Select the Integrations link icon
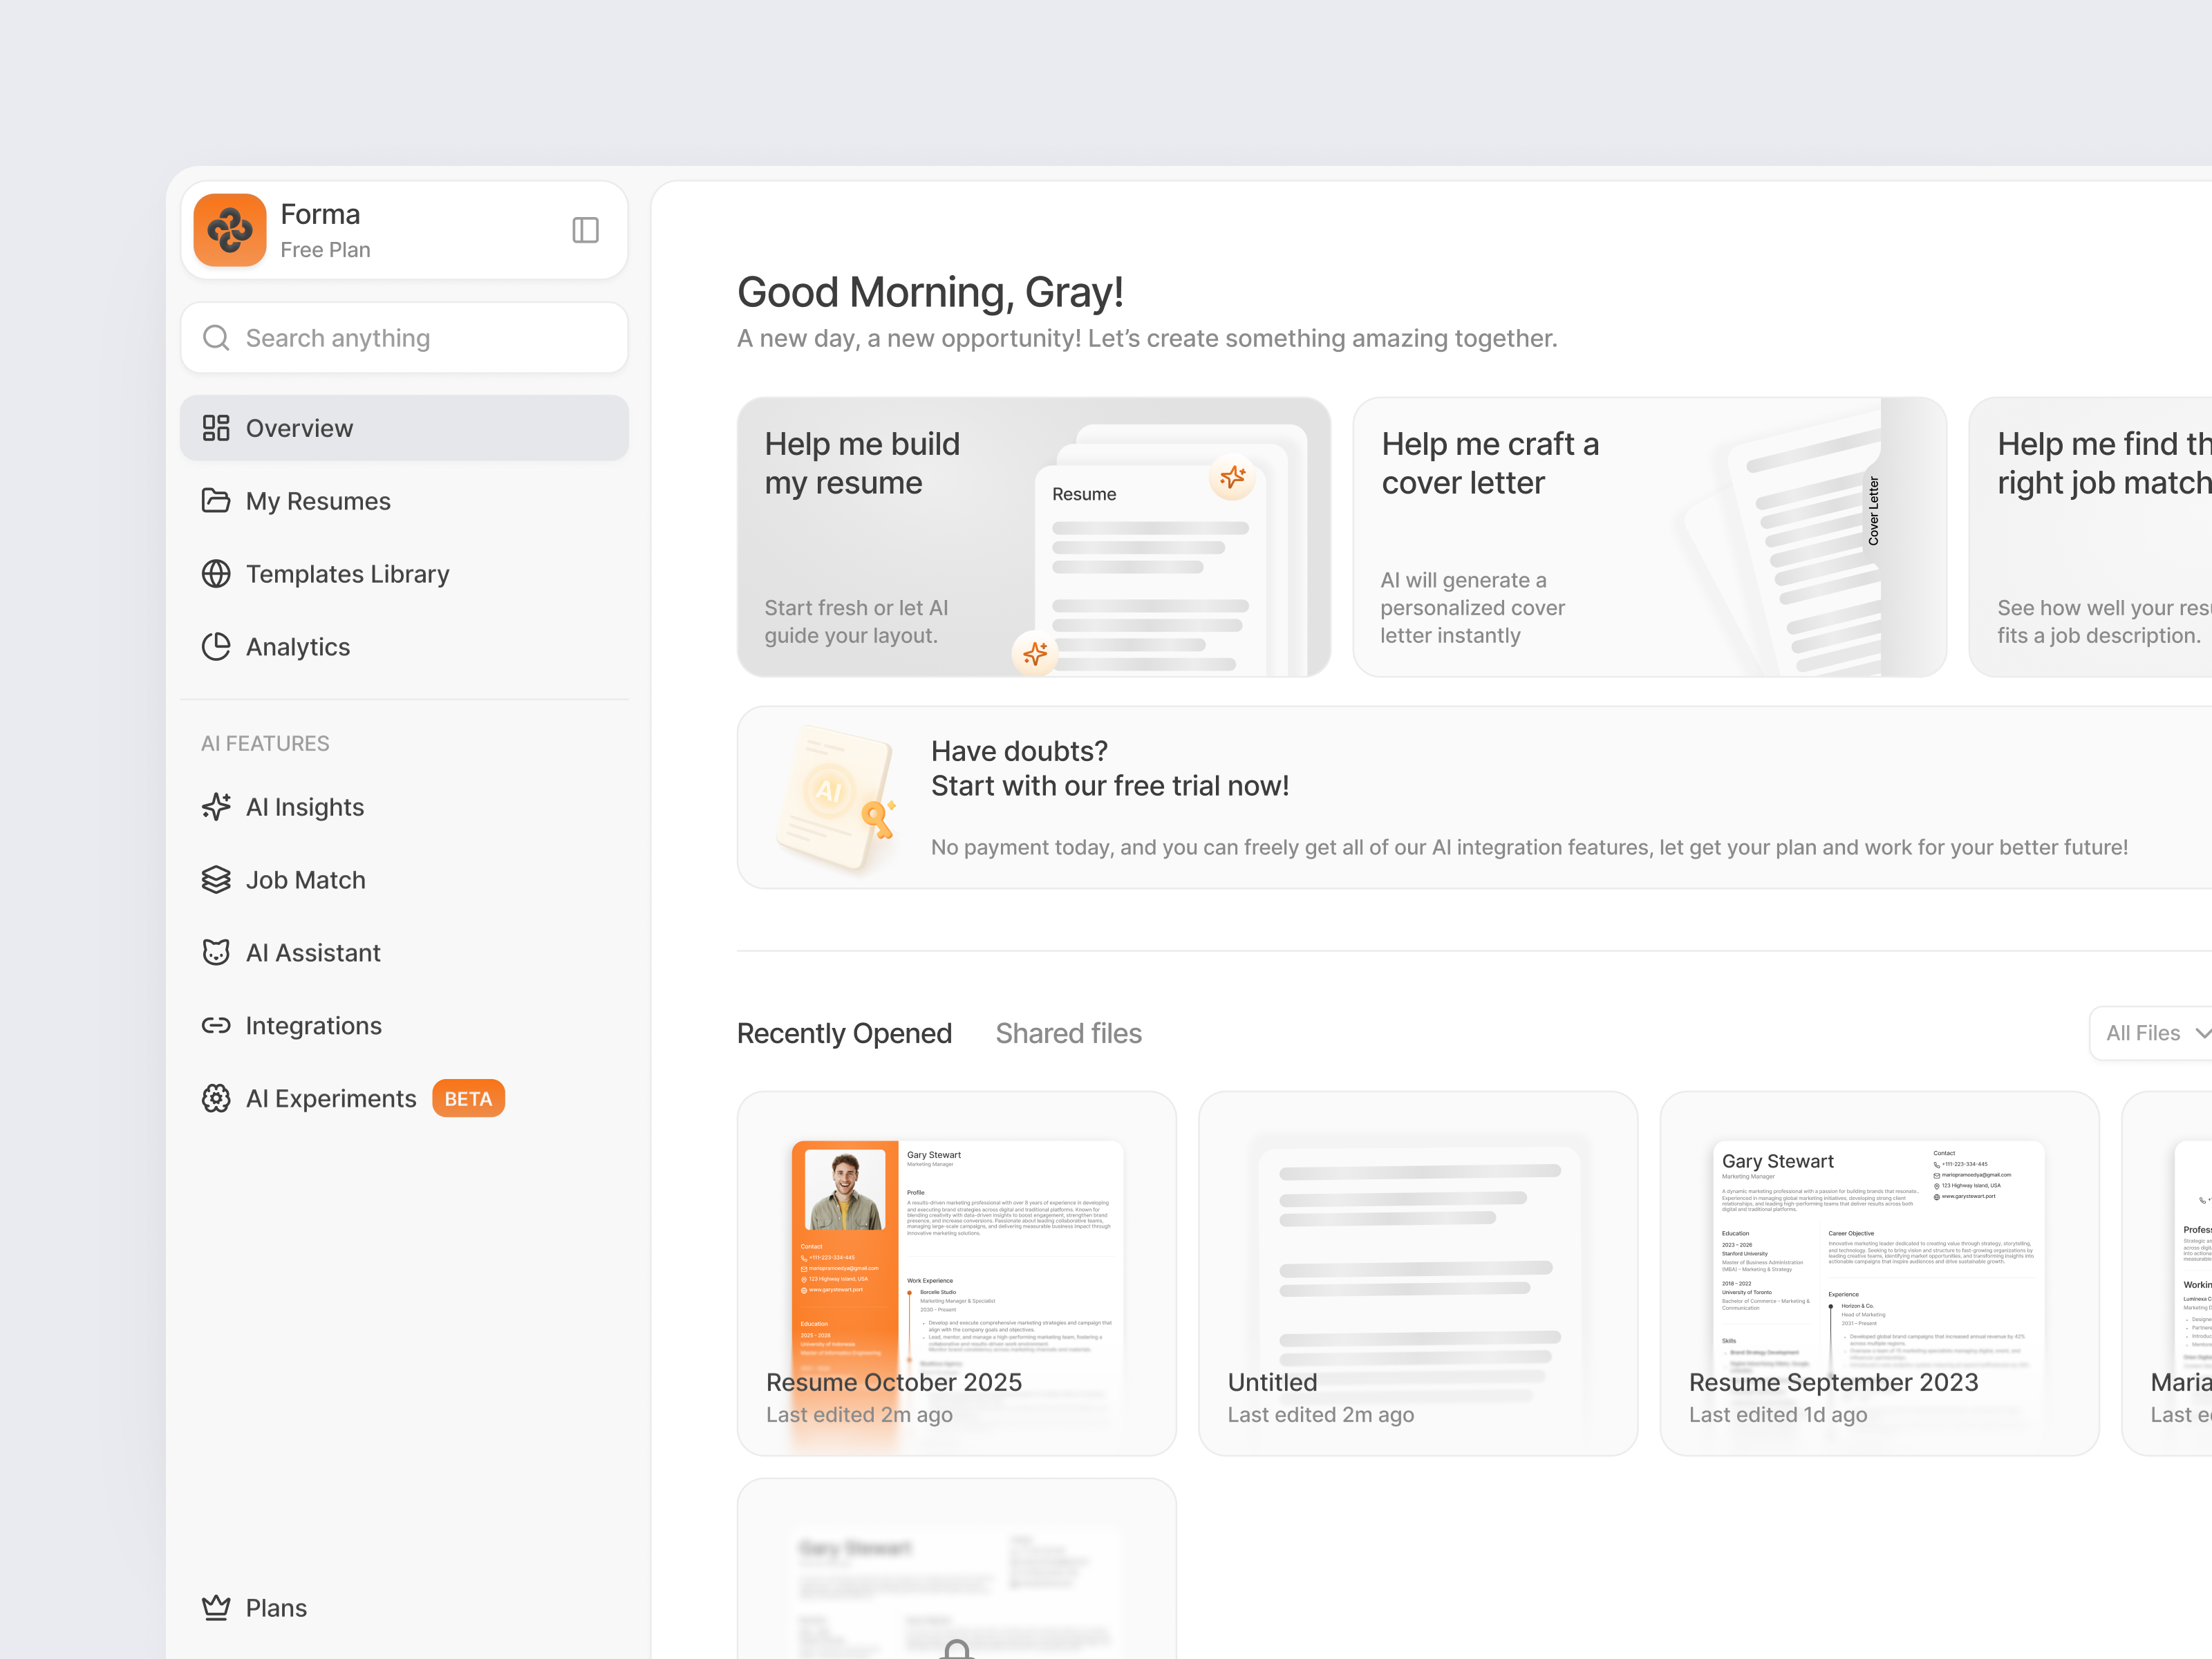This screenshot has width=2212, height=1659. pos(216,1025)
